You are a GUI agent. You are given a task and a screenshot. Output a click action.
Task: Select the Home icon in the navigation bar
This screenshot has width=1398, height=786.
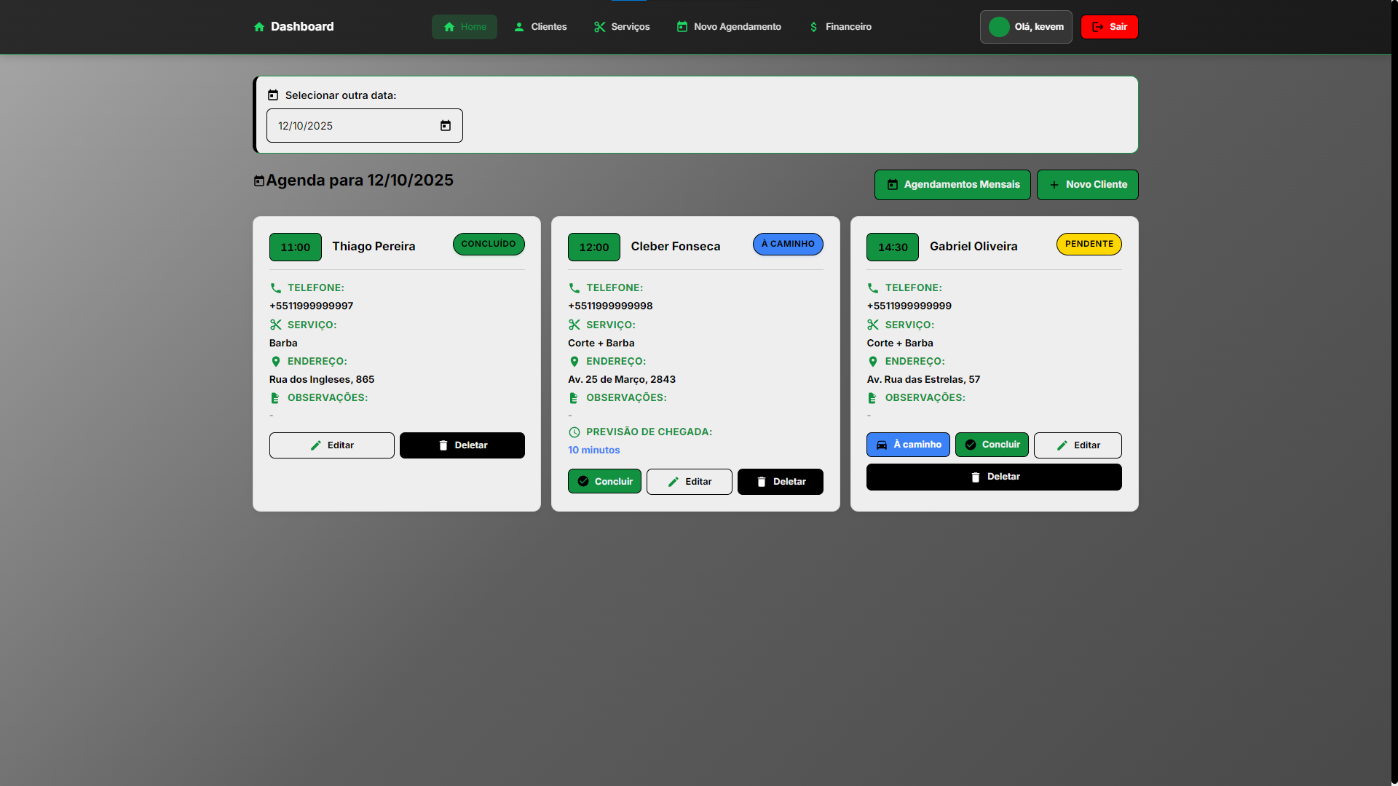449,26
